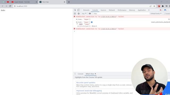Click the console Filter input field
Image resolution: width=170 pixels, height=95 pixels.
tap(121, 13)
